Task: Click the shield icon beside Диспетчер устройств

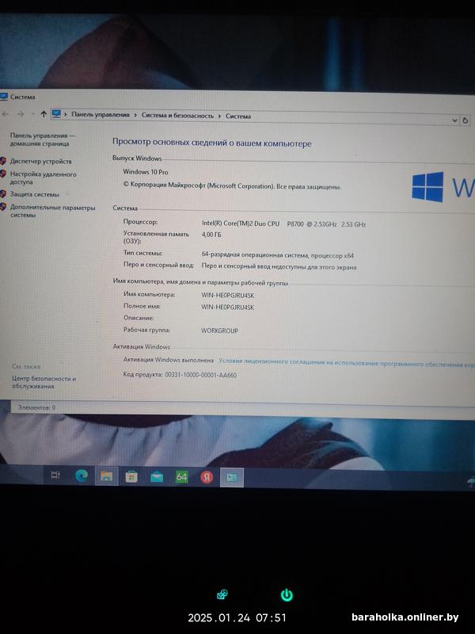Action: click(3, 161)
